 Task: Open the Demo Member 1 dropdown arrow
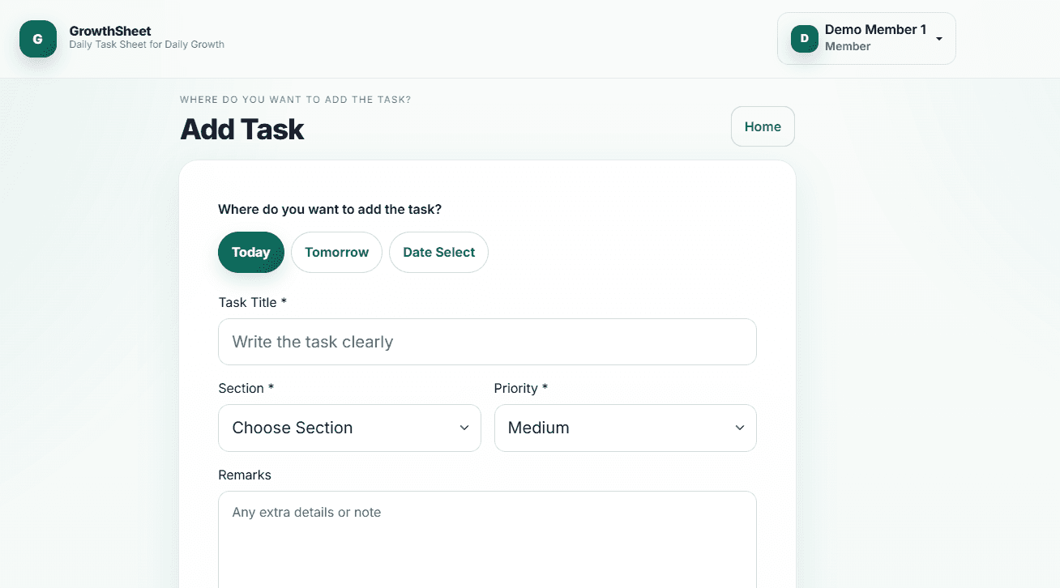(938, 39)
